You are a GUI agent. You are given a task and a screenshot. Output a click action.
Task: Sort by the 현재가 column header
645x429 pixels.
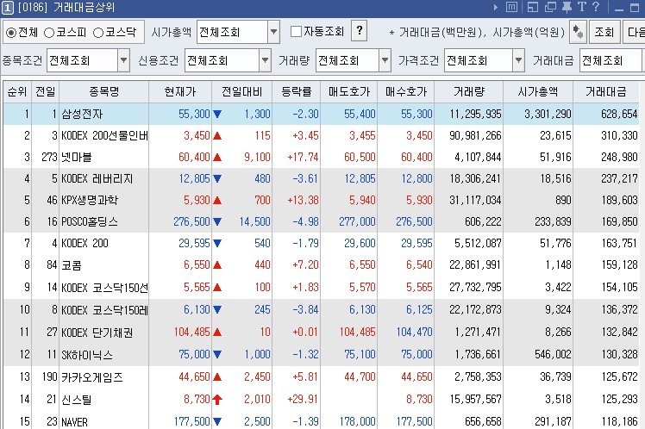(x=180, y=91)
